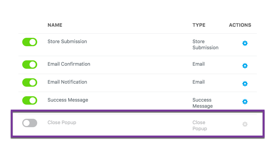Disable the Store Submission toggle

(x=30, y=42)
